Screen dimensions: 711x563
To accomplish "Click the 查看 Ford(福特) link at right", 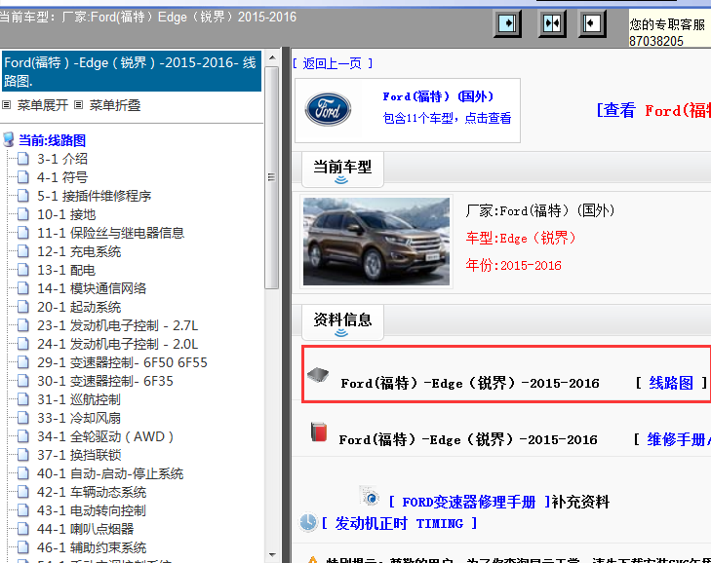I will [653, 110].
